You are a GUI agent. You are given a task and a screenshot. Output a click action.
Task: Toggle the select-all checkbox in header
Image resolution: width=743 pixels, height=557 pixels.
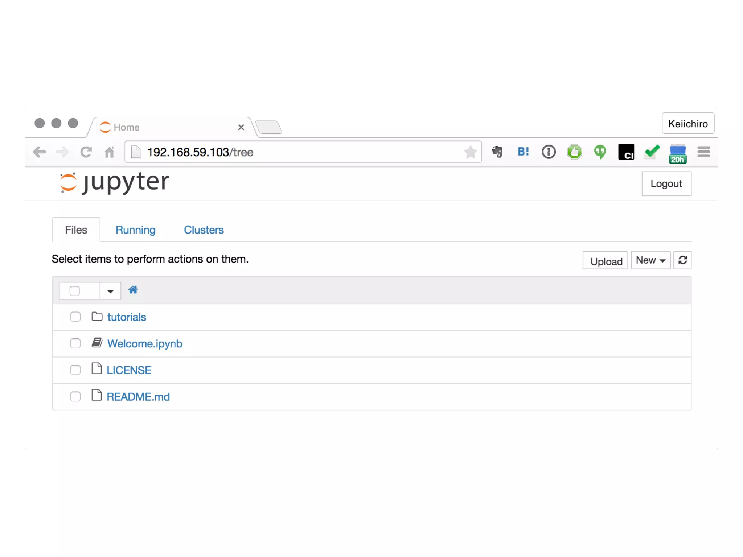(74, 291)
